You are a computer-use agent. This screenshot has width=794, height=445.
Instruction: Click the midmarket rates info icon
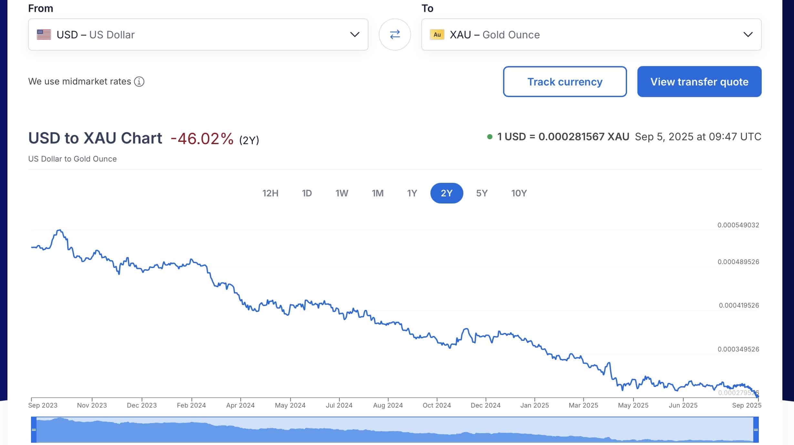[x=139, y=82]
